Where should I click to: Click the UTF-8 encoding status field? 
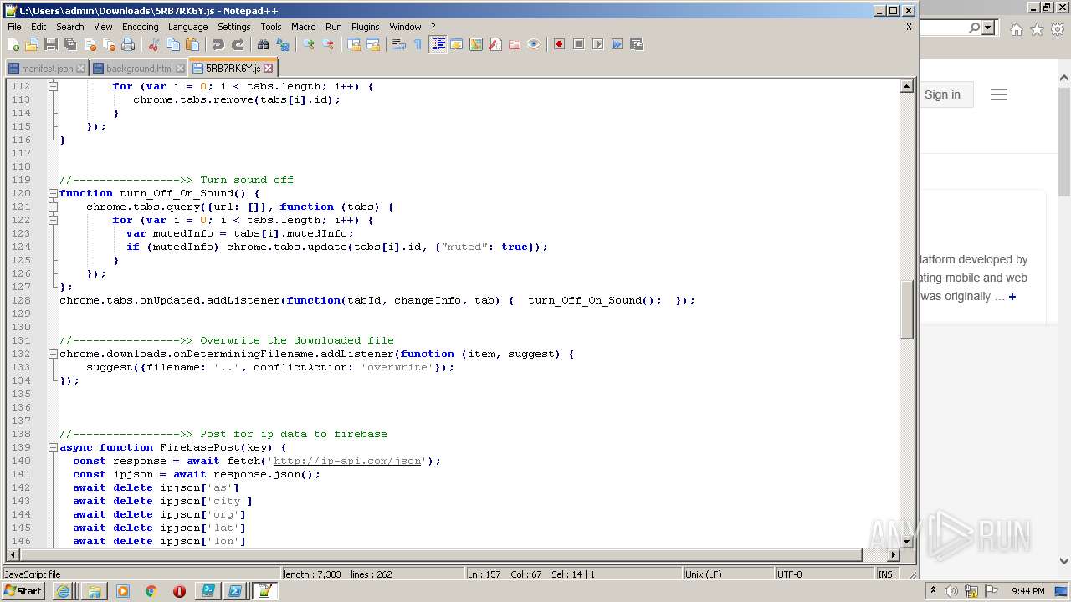click(x=823, y=574)
